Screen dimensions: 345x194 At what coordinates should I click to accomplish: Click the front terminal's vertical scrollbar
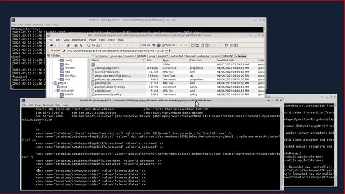281,149
